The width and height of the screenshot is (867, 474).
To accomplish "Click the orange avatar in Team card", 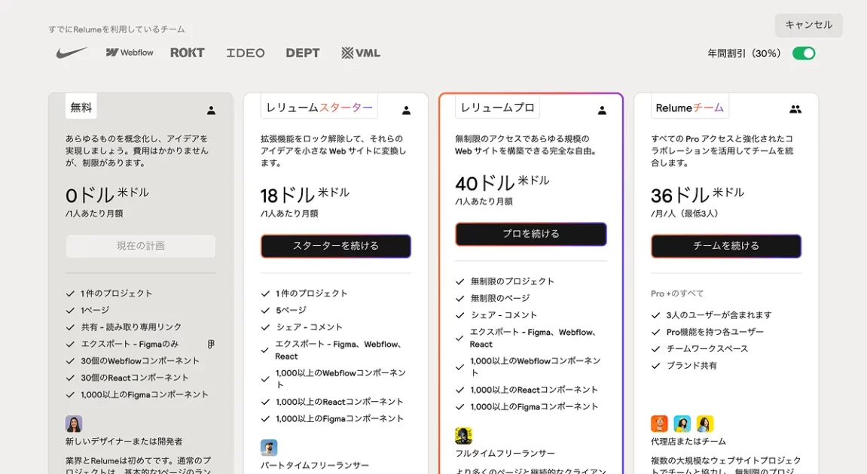I will click(659, 424).
